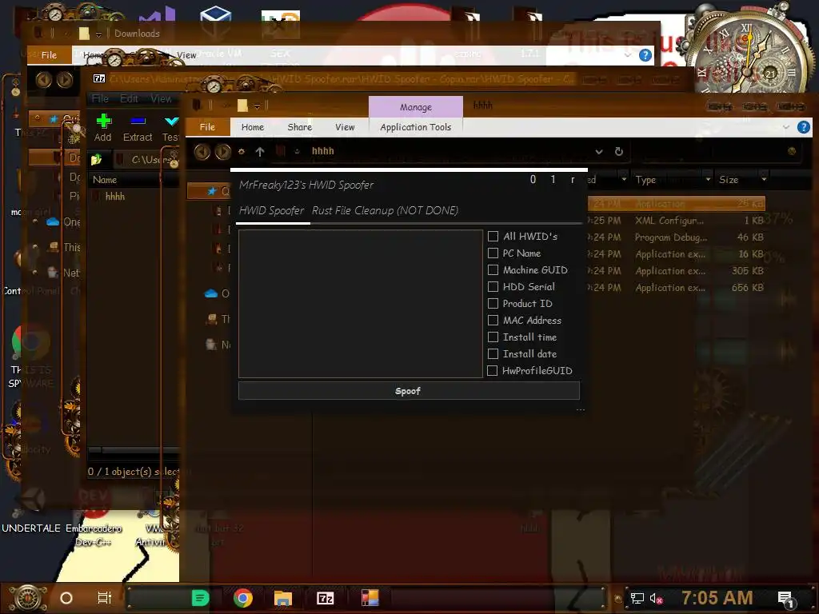Open the Edit menu in 7-Zip
The width and height of the screenshot is (819, 614).
pos(129,98)
